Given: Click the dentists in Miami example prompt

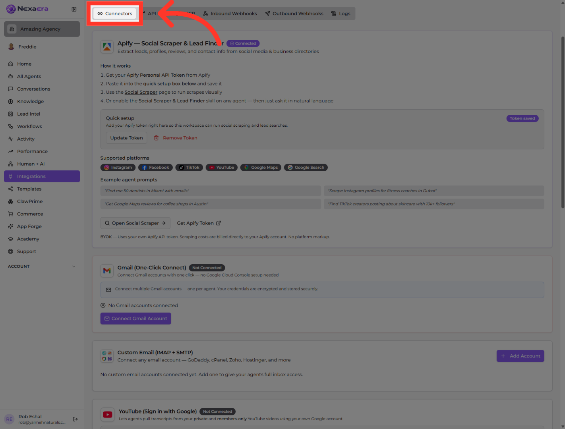Looking at the screenshot, I should (x=211, y=191).
